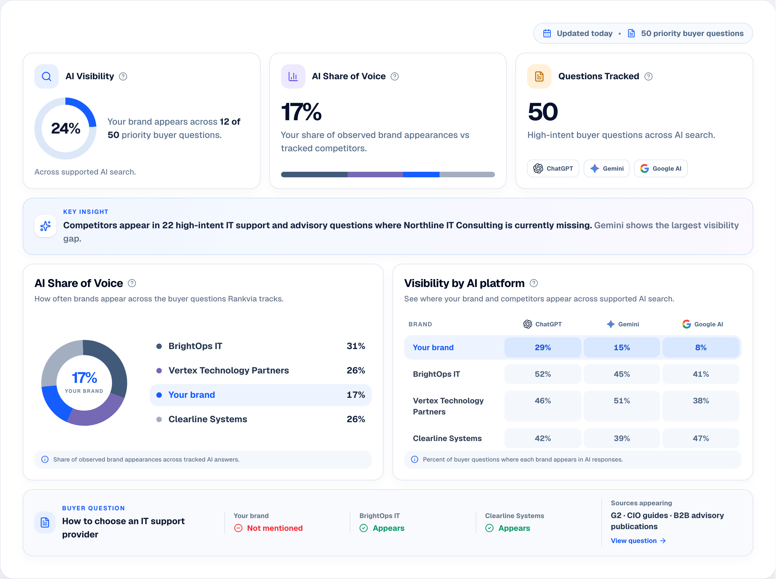Click the BrightOps IT ChatGPT 52% cell

click(542, 374)
